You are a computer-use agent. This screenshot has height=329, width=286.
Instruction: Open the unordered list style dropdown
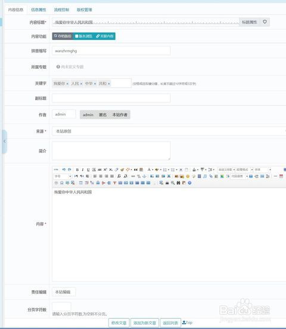[177, 170]
